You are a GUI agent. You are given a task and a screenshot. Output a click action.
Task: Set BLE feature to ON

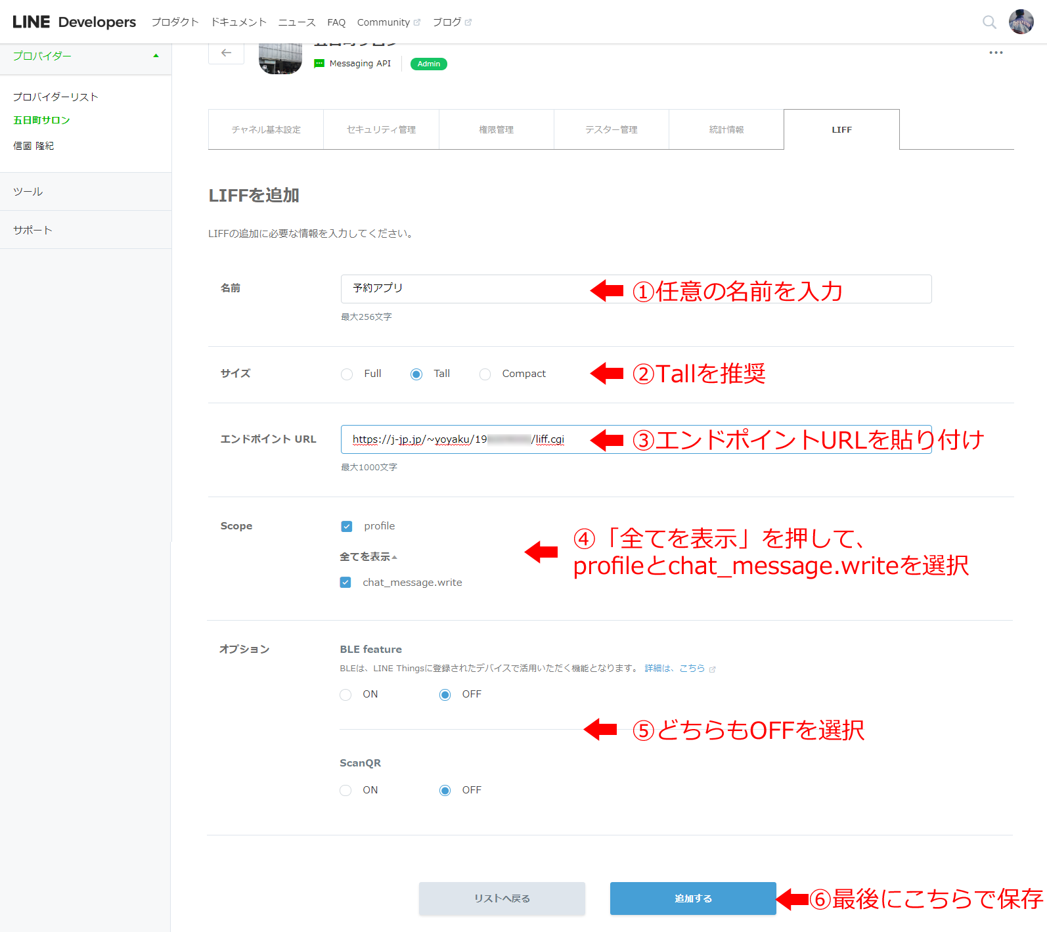[x=345, y=695]
